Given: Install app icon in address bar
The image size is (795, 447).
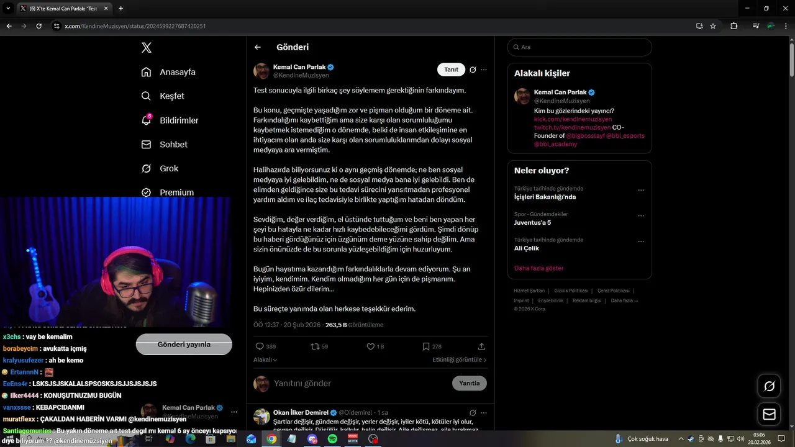Looking at the screenshot, I should pos(699,26).
